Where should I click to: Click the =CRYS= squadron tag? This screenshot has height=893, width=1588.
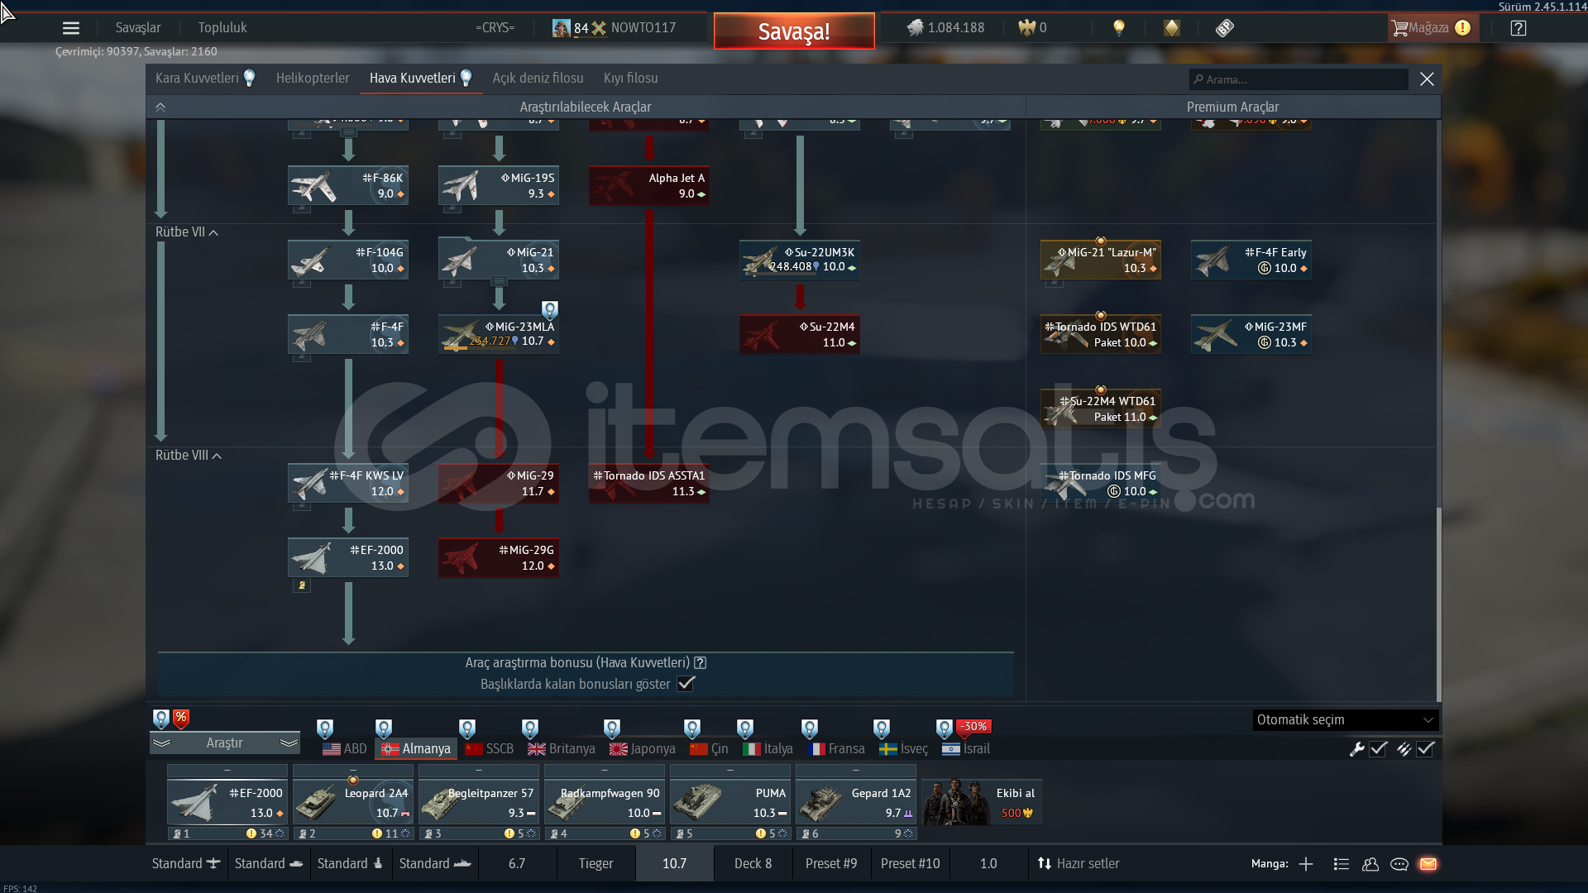(x=495, y=28)
